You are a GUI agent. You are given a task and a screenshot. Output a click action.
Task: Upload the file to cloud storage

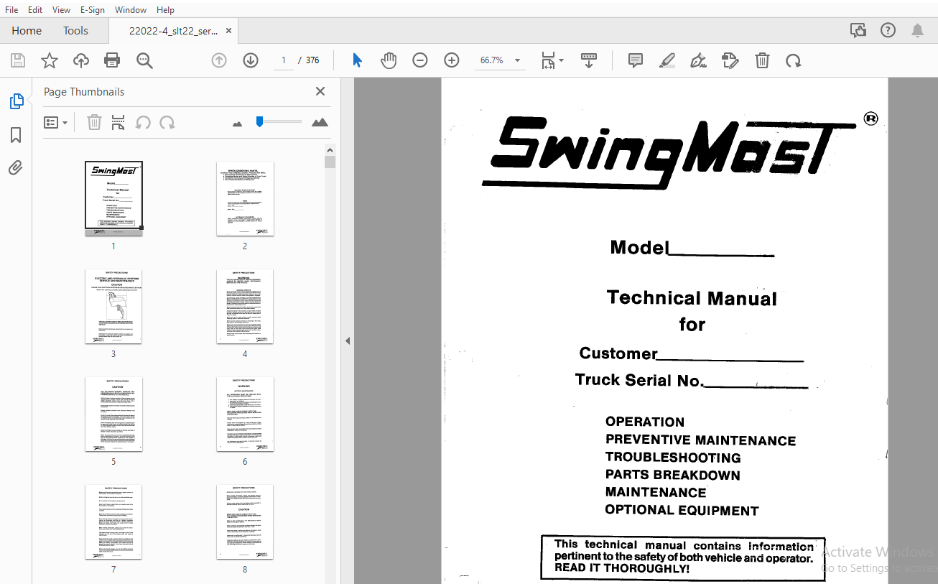tap(81, 60)
